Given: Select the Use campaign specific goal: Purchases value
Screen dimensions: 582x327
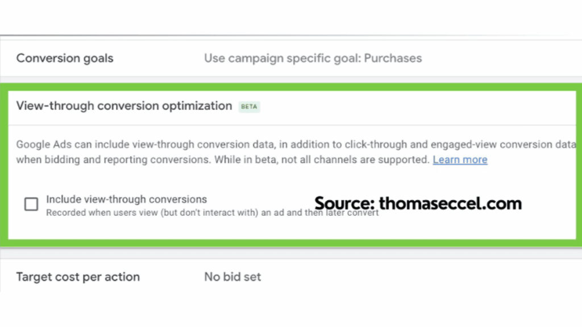Looking at the screenshot, I should [313, 58].
